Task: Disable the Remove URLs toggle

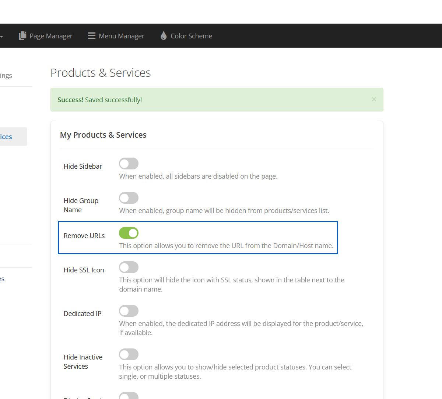Action: pyautogui.click(x=129, y=233)
